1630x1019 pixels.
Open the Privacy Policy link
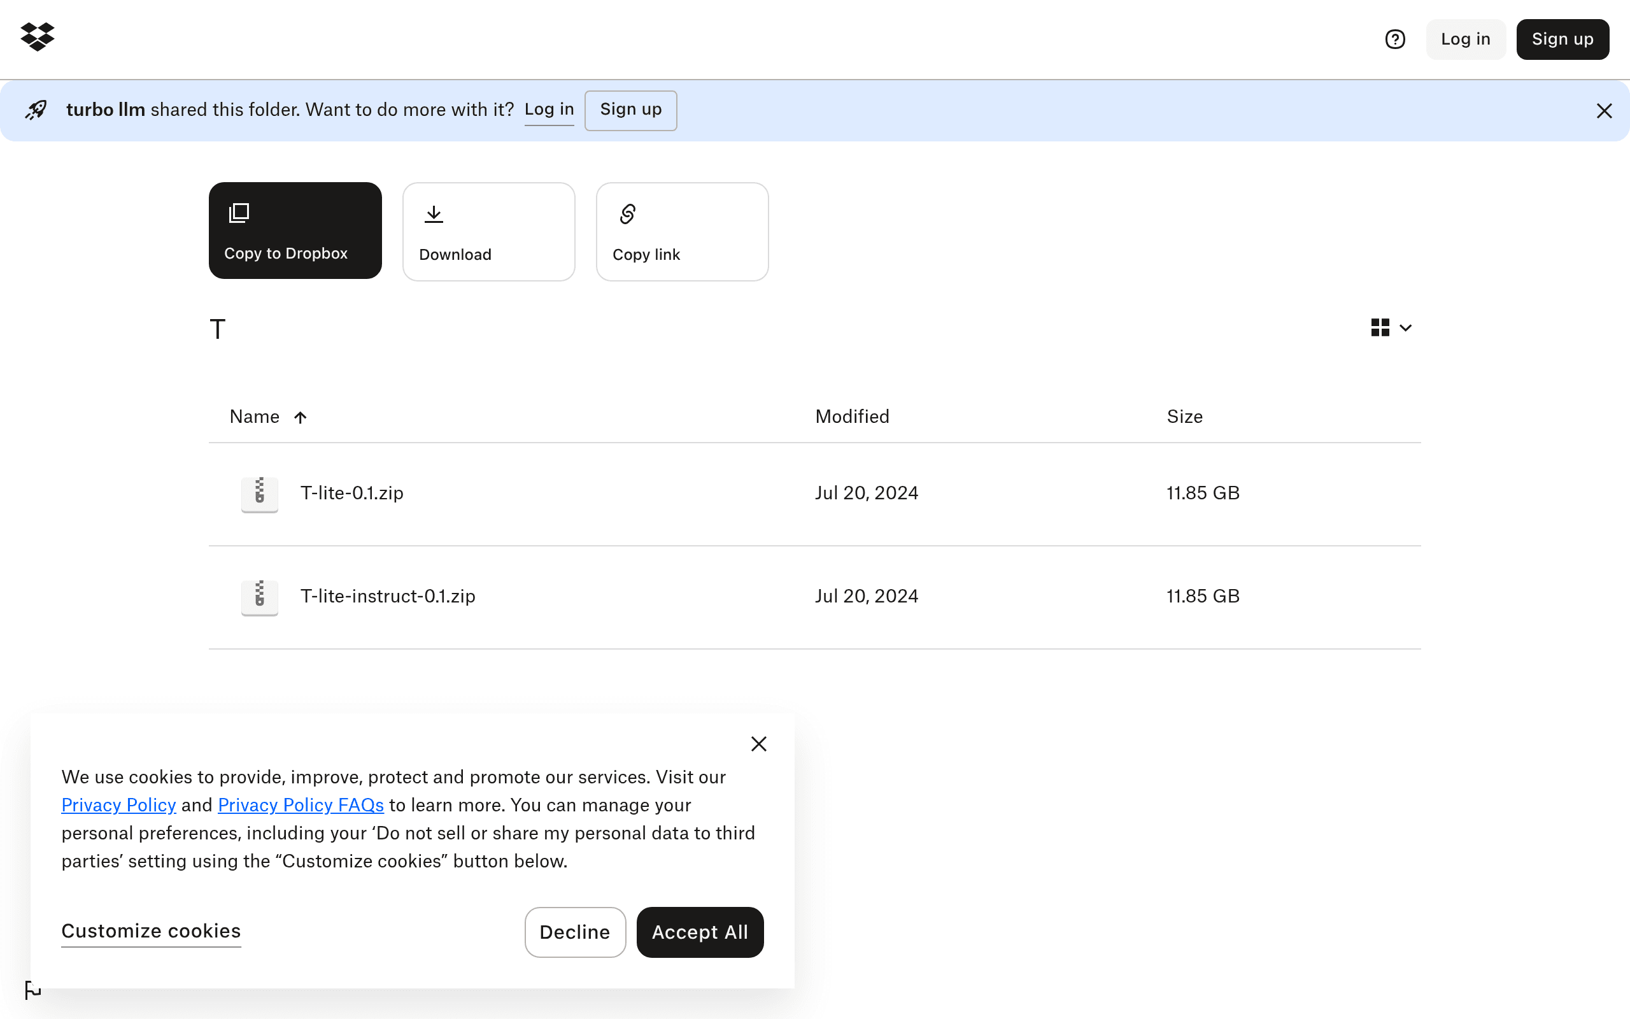(x=118, y=804)
